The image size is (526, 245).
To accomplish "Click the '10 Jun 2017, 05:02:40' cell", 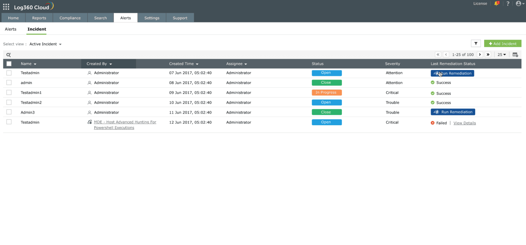I will 190,102.
